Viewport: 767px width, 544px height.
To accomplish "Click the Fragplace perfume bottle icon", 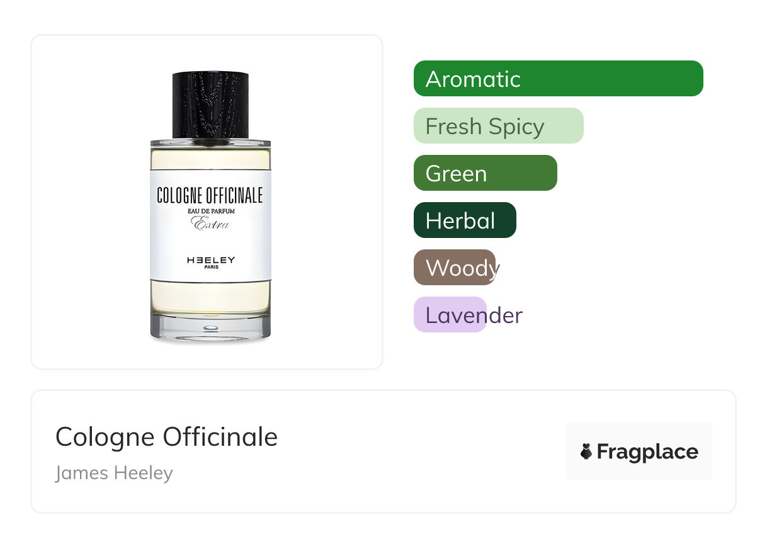I will pos(586,451).
